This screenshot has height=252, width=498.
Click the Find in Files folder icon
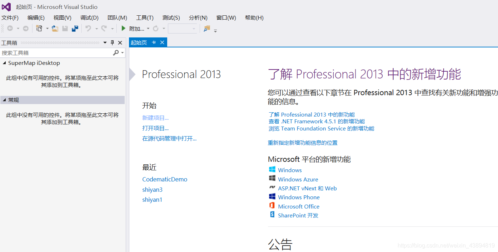(x=207, y=29)
